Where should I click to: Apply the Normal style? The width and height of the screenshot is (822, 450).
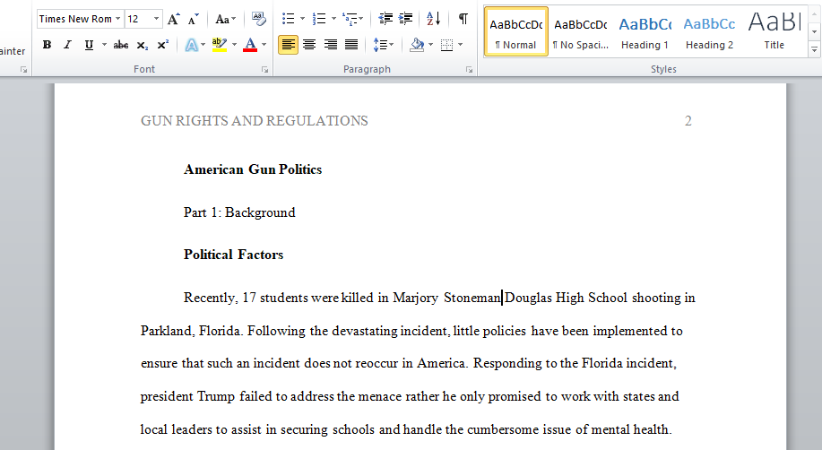point(515,32)
